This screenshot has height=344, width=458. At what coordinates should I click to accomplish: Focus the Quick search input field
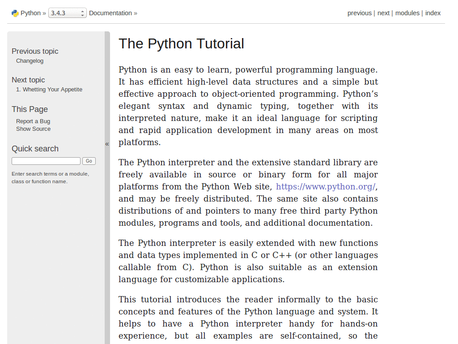[x=46, y=161]
